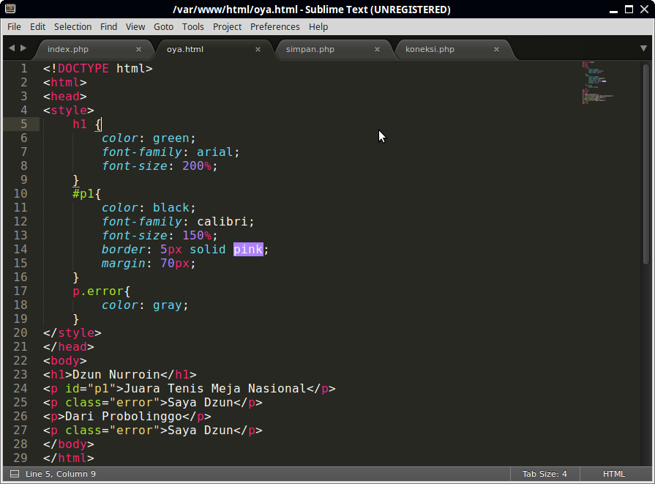
Task: Click the Saya Dzun text on line 25
Action: (200, 403)
